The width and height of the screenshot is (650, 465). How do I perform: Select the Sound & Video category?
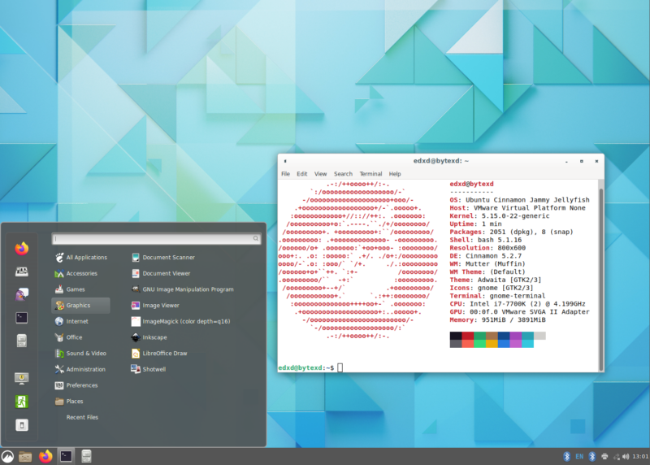click(80, 354)
